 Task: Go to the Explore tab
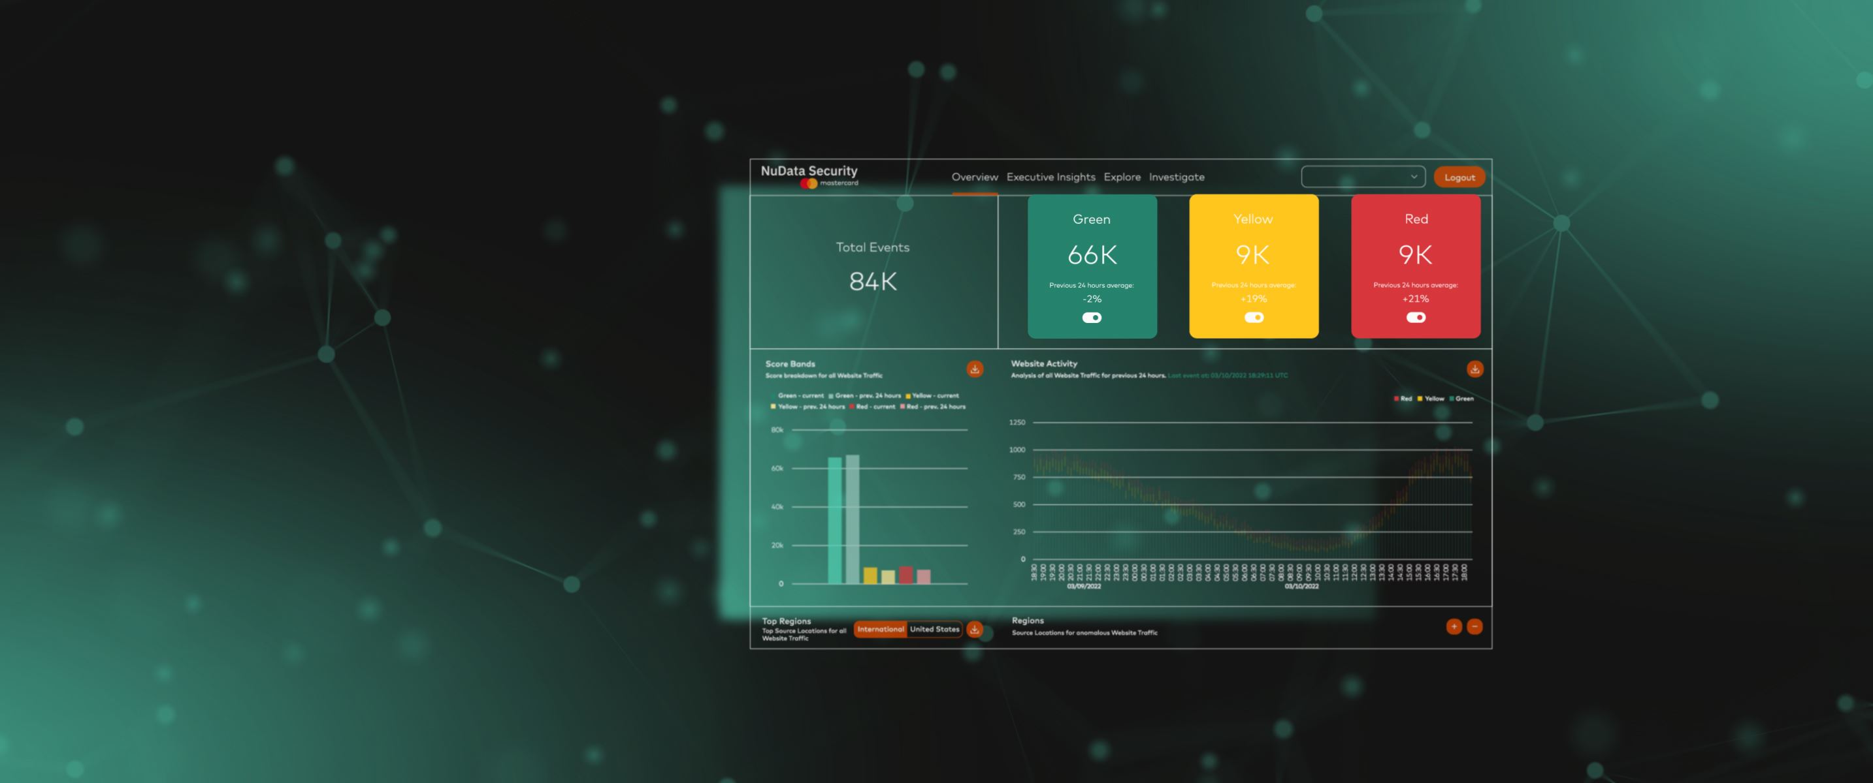[1122, 177]
